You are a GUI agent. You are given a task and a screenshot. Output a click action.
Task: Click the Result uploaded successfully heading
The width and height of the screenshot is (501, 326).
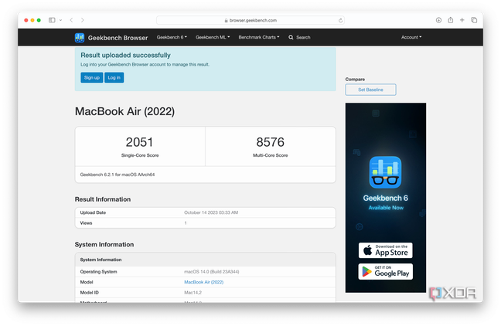click(125, 56)
